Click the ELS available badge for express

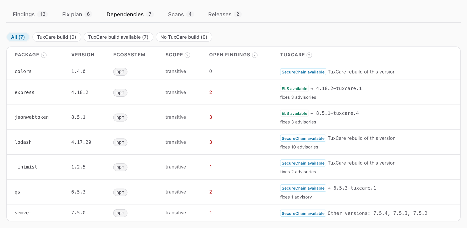pyautogui.click(x=294, y=89)
